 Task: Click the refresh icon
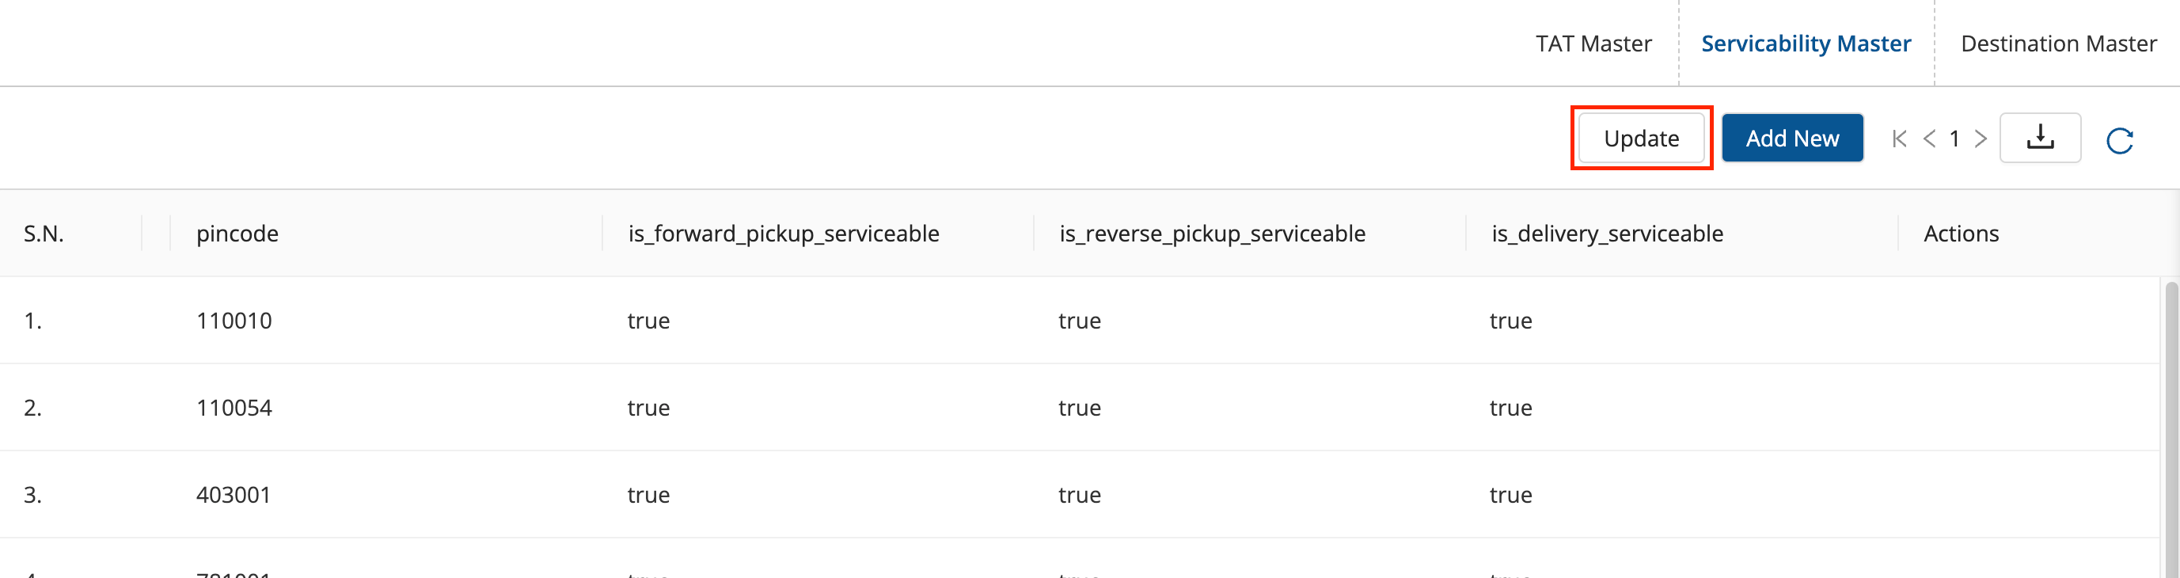click(x=2119, y=140)
